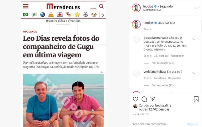This screenshot has width=202, height=127.
Task: Select the star category icon
Action: pyautogui.click(x=77, y=14)
